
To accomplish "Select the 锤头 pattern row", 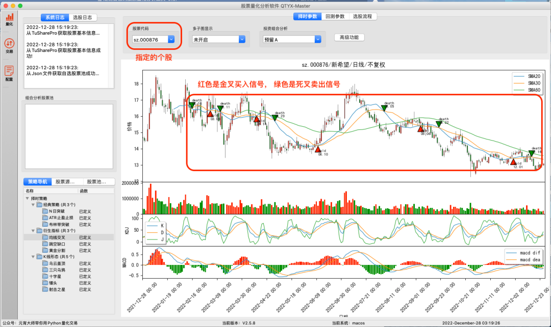I will coord(69,283).
